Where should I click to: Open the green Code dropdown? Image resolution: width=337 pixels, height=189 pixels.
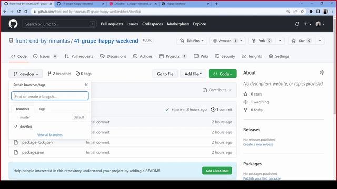pyautogui.click(x=222, y=73)
